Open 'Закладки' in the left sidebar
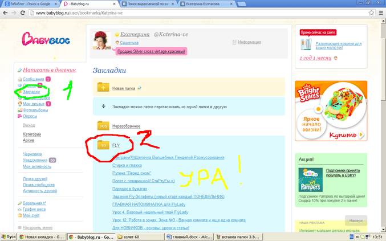 pyautogui.click(x=31, y=92)
